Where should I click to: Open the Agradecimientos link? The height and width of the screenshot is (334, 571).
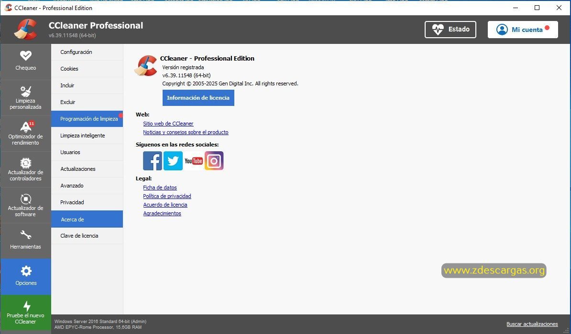point(162,213)
